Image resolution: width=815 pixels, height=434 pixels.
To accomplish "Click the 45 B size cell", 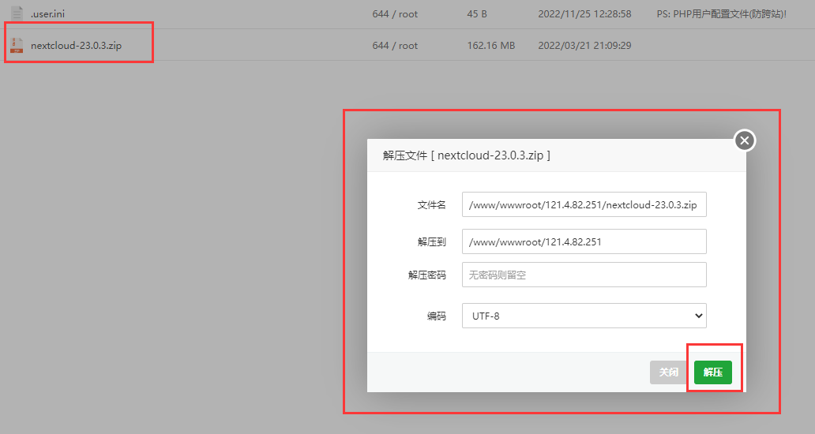I will click(477, 14).
